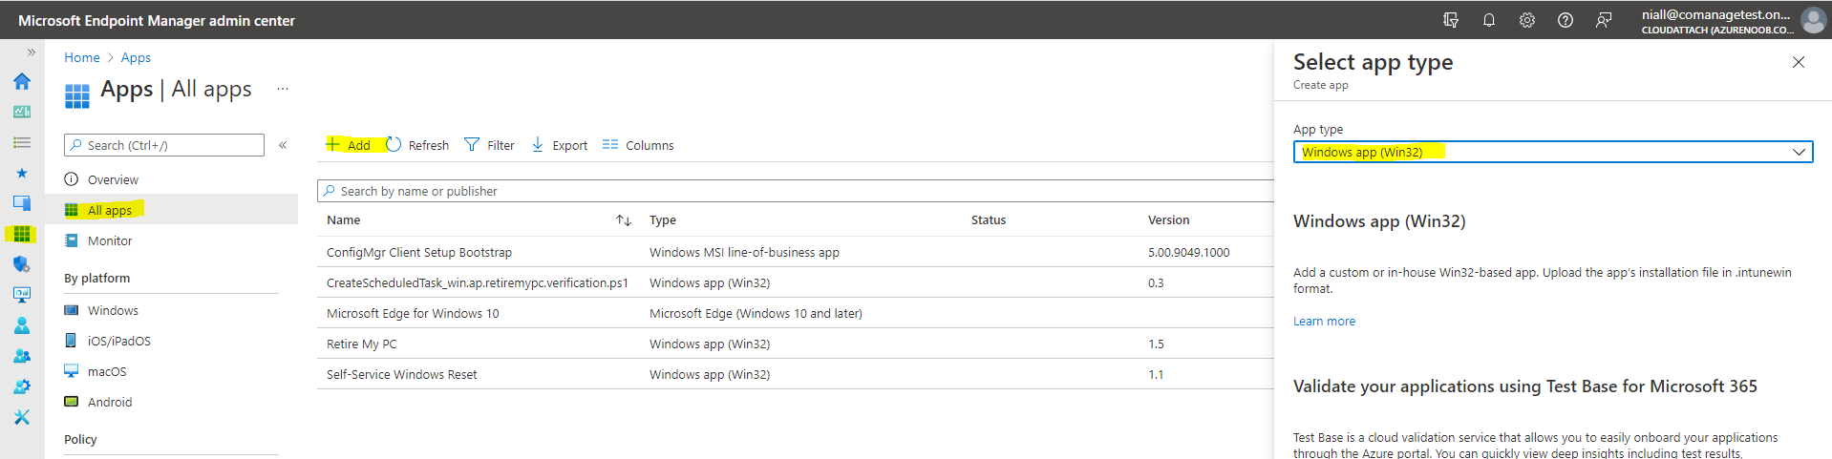Viewport: 1832px width, 459px height.
Task: Focus the Search (Ctrl+/) menu box
Action: [x=164, y=145]
